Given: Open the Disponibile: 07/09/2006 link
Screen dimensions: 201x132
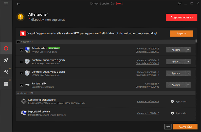Looking at the screenshot, I should [x=148, y=87].
